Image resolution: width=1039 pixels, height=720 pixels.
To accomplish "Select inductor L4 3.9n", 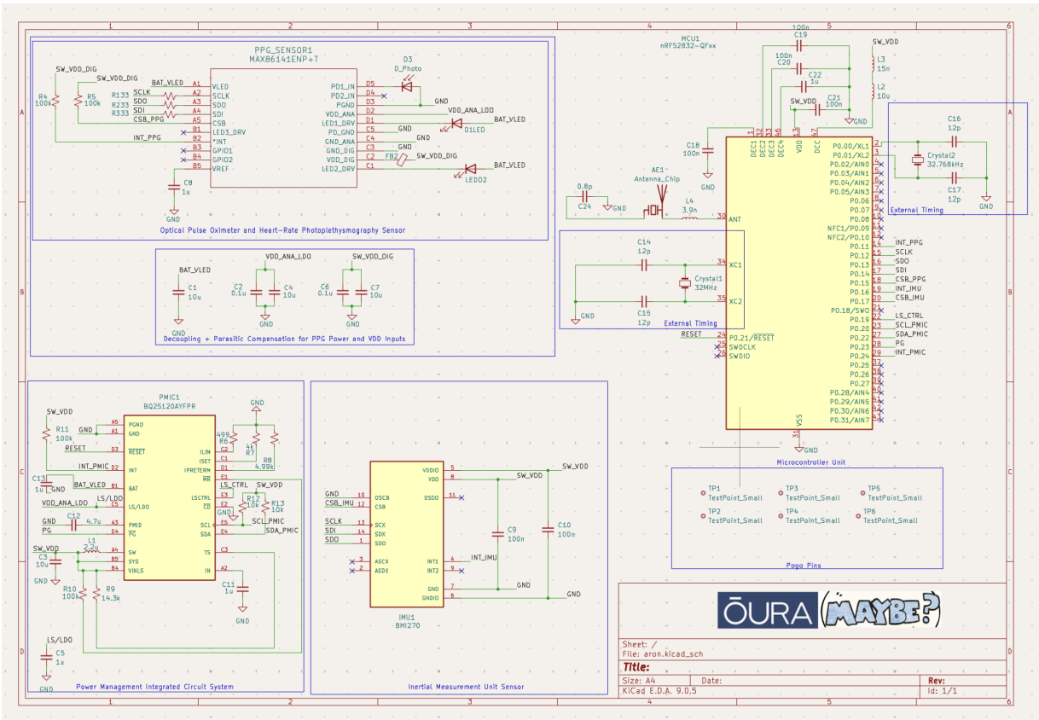I will pyautogui.click(x=689, y=217).
